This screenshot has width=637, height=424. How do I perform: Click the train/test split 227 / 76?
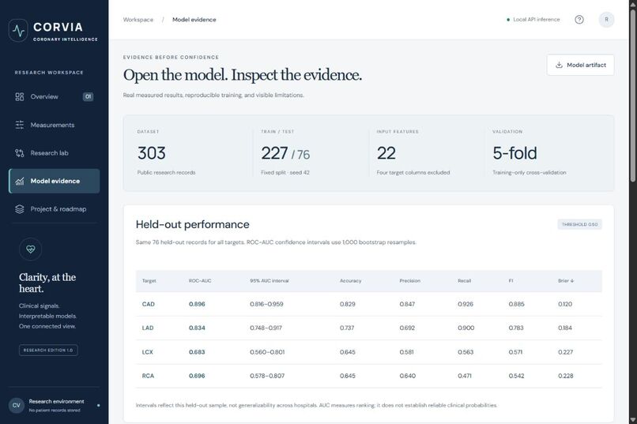(285, 154)
